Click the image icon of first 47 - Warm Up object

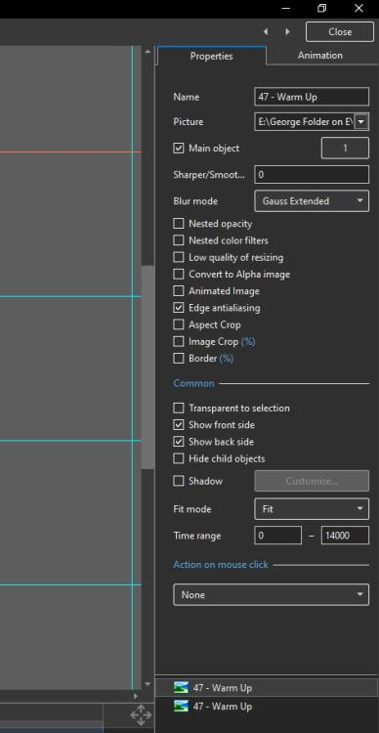tap(181, 688)
